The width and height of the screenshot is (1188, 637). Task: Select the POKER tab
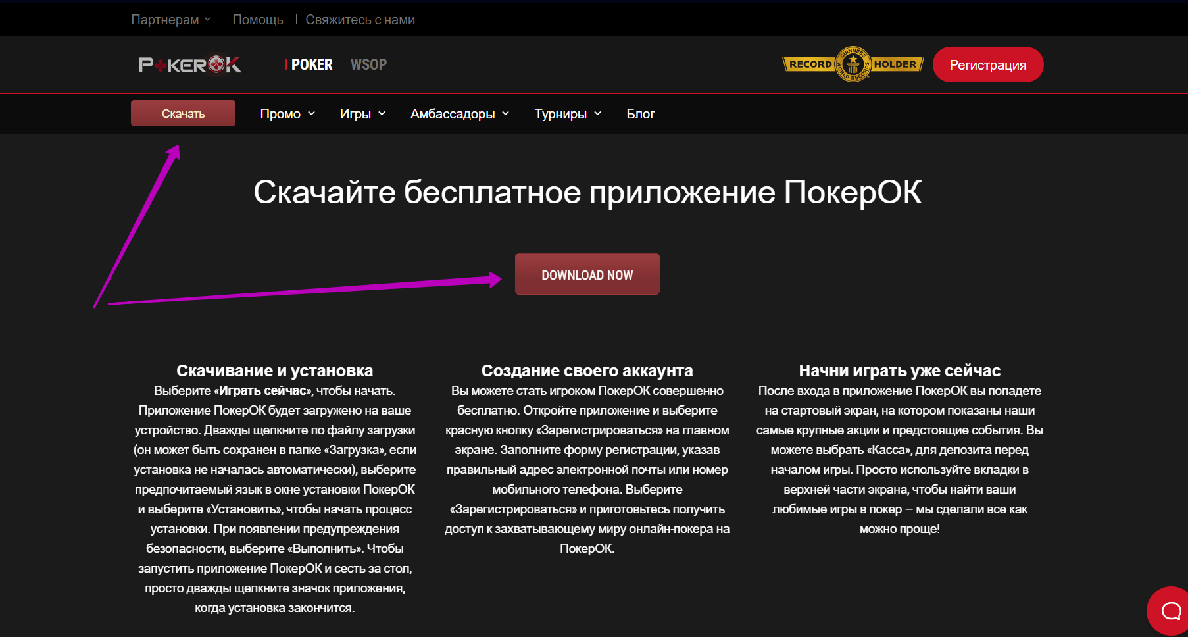click(311, 64)
